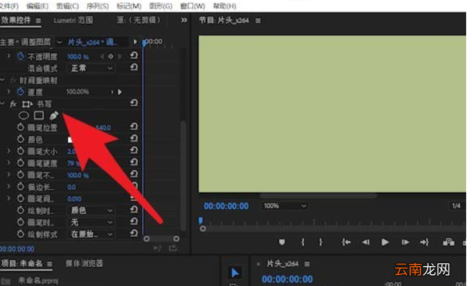Collapse the 书写 effect section
Viewport: 472px width, 286px height.
(3, 104)
